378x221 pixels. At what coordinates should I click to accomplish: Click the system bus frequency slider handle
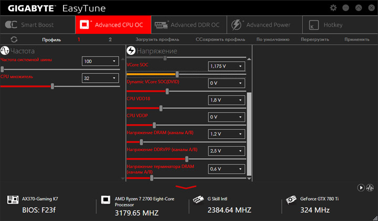click(x=2, y=70)
